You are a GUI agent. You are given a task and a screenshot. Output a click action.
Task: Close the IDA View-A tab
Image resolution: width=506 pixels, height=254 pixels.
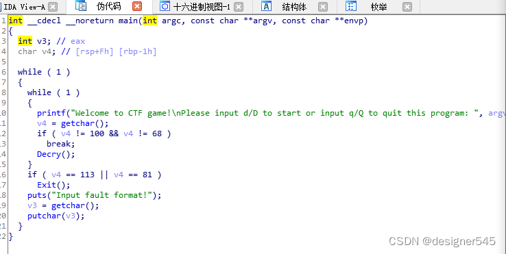click(53, 7)
